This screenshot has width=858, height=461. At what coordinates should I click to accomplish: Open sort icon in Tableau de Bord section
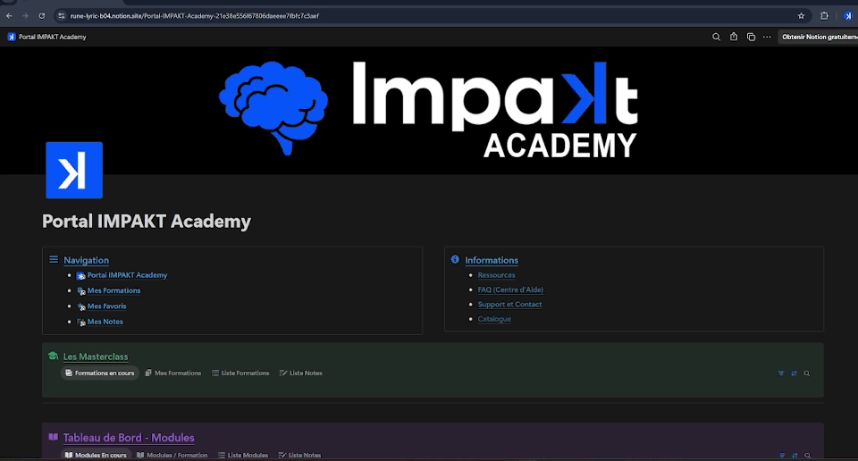click(795, 456)
